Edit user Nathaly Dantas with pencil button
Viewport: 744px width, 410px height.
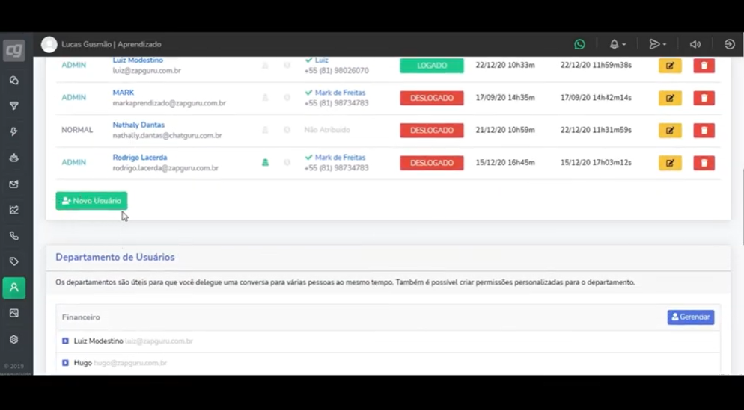coord(670,130)
